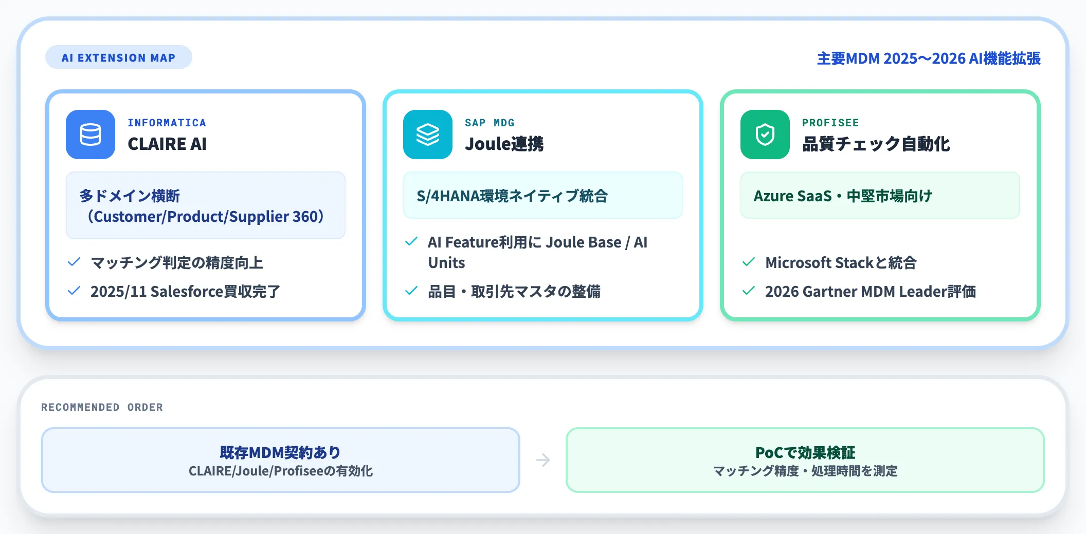
Task: Click the Profisee shield check icon
Action: [765, 135]
